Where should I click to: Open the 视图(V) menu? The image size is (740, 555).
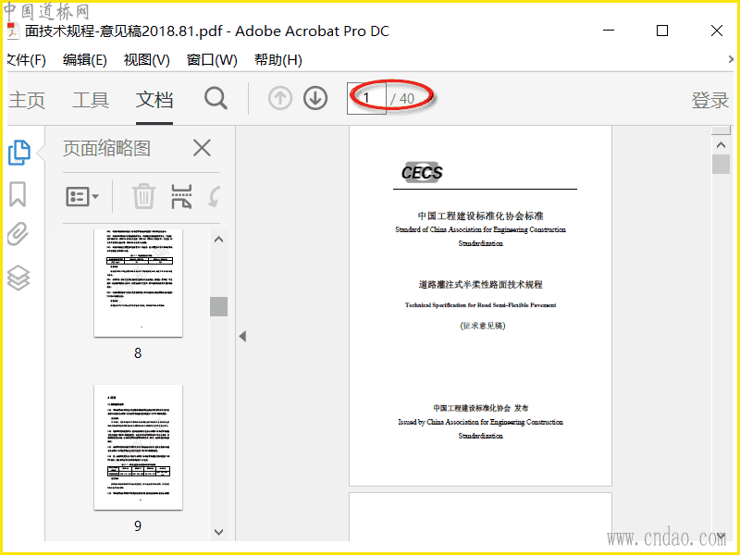coord(147,60)
